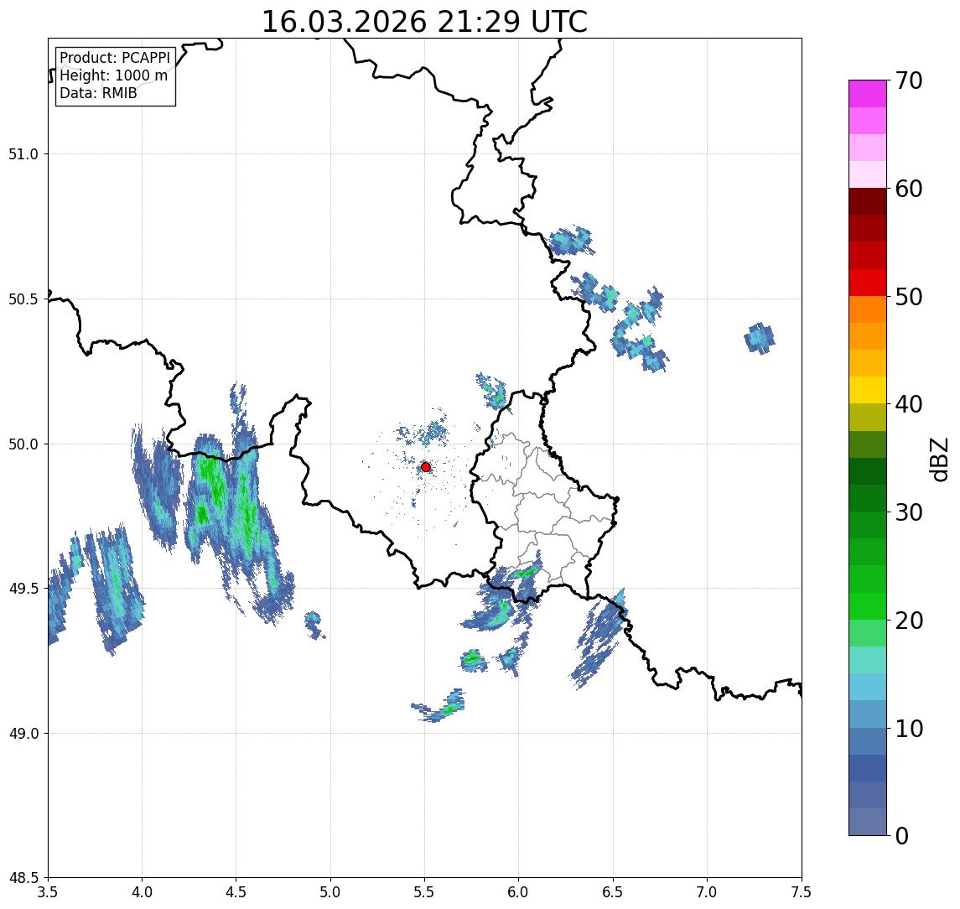The image size is (960, 909).
Task: Click the colorbar tick label 20
Action: click(909, 621)
